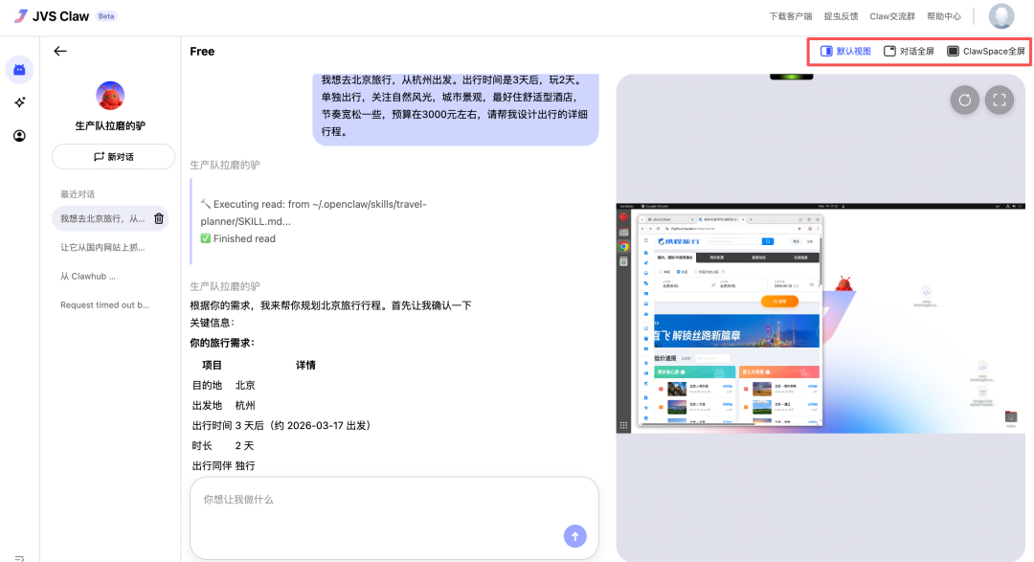Open the account profile icon in sidebar
This screenshot has width=1034, height=562.
[x=19, y=136]
